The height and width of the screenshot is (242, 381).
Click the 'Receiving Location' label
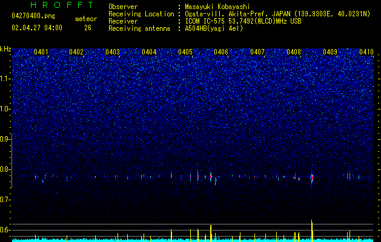point(141,14)
